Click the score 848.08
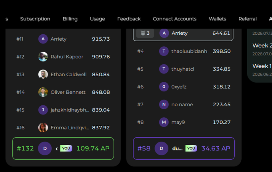Screen dimensions: 272x172 [x=101, y=92]
